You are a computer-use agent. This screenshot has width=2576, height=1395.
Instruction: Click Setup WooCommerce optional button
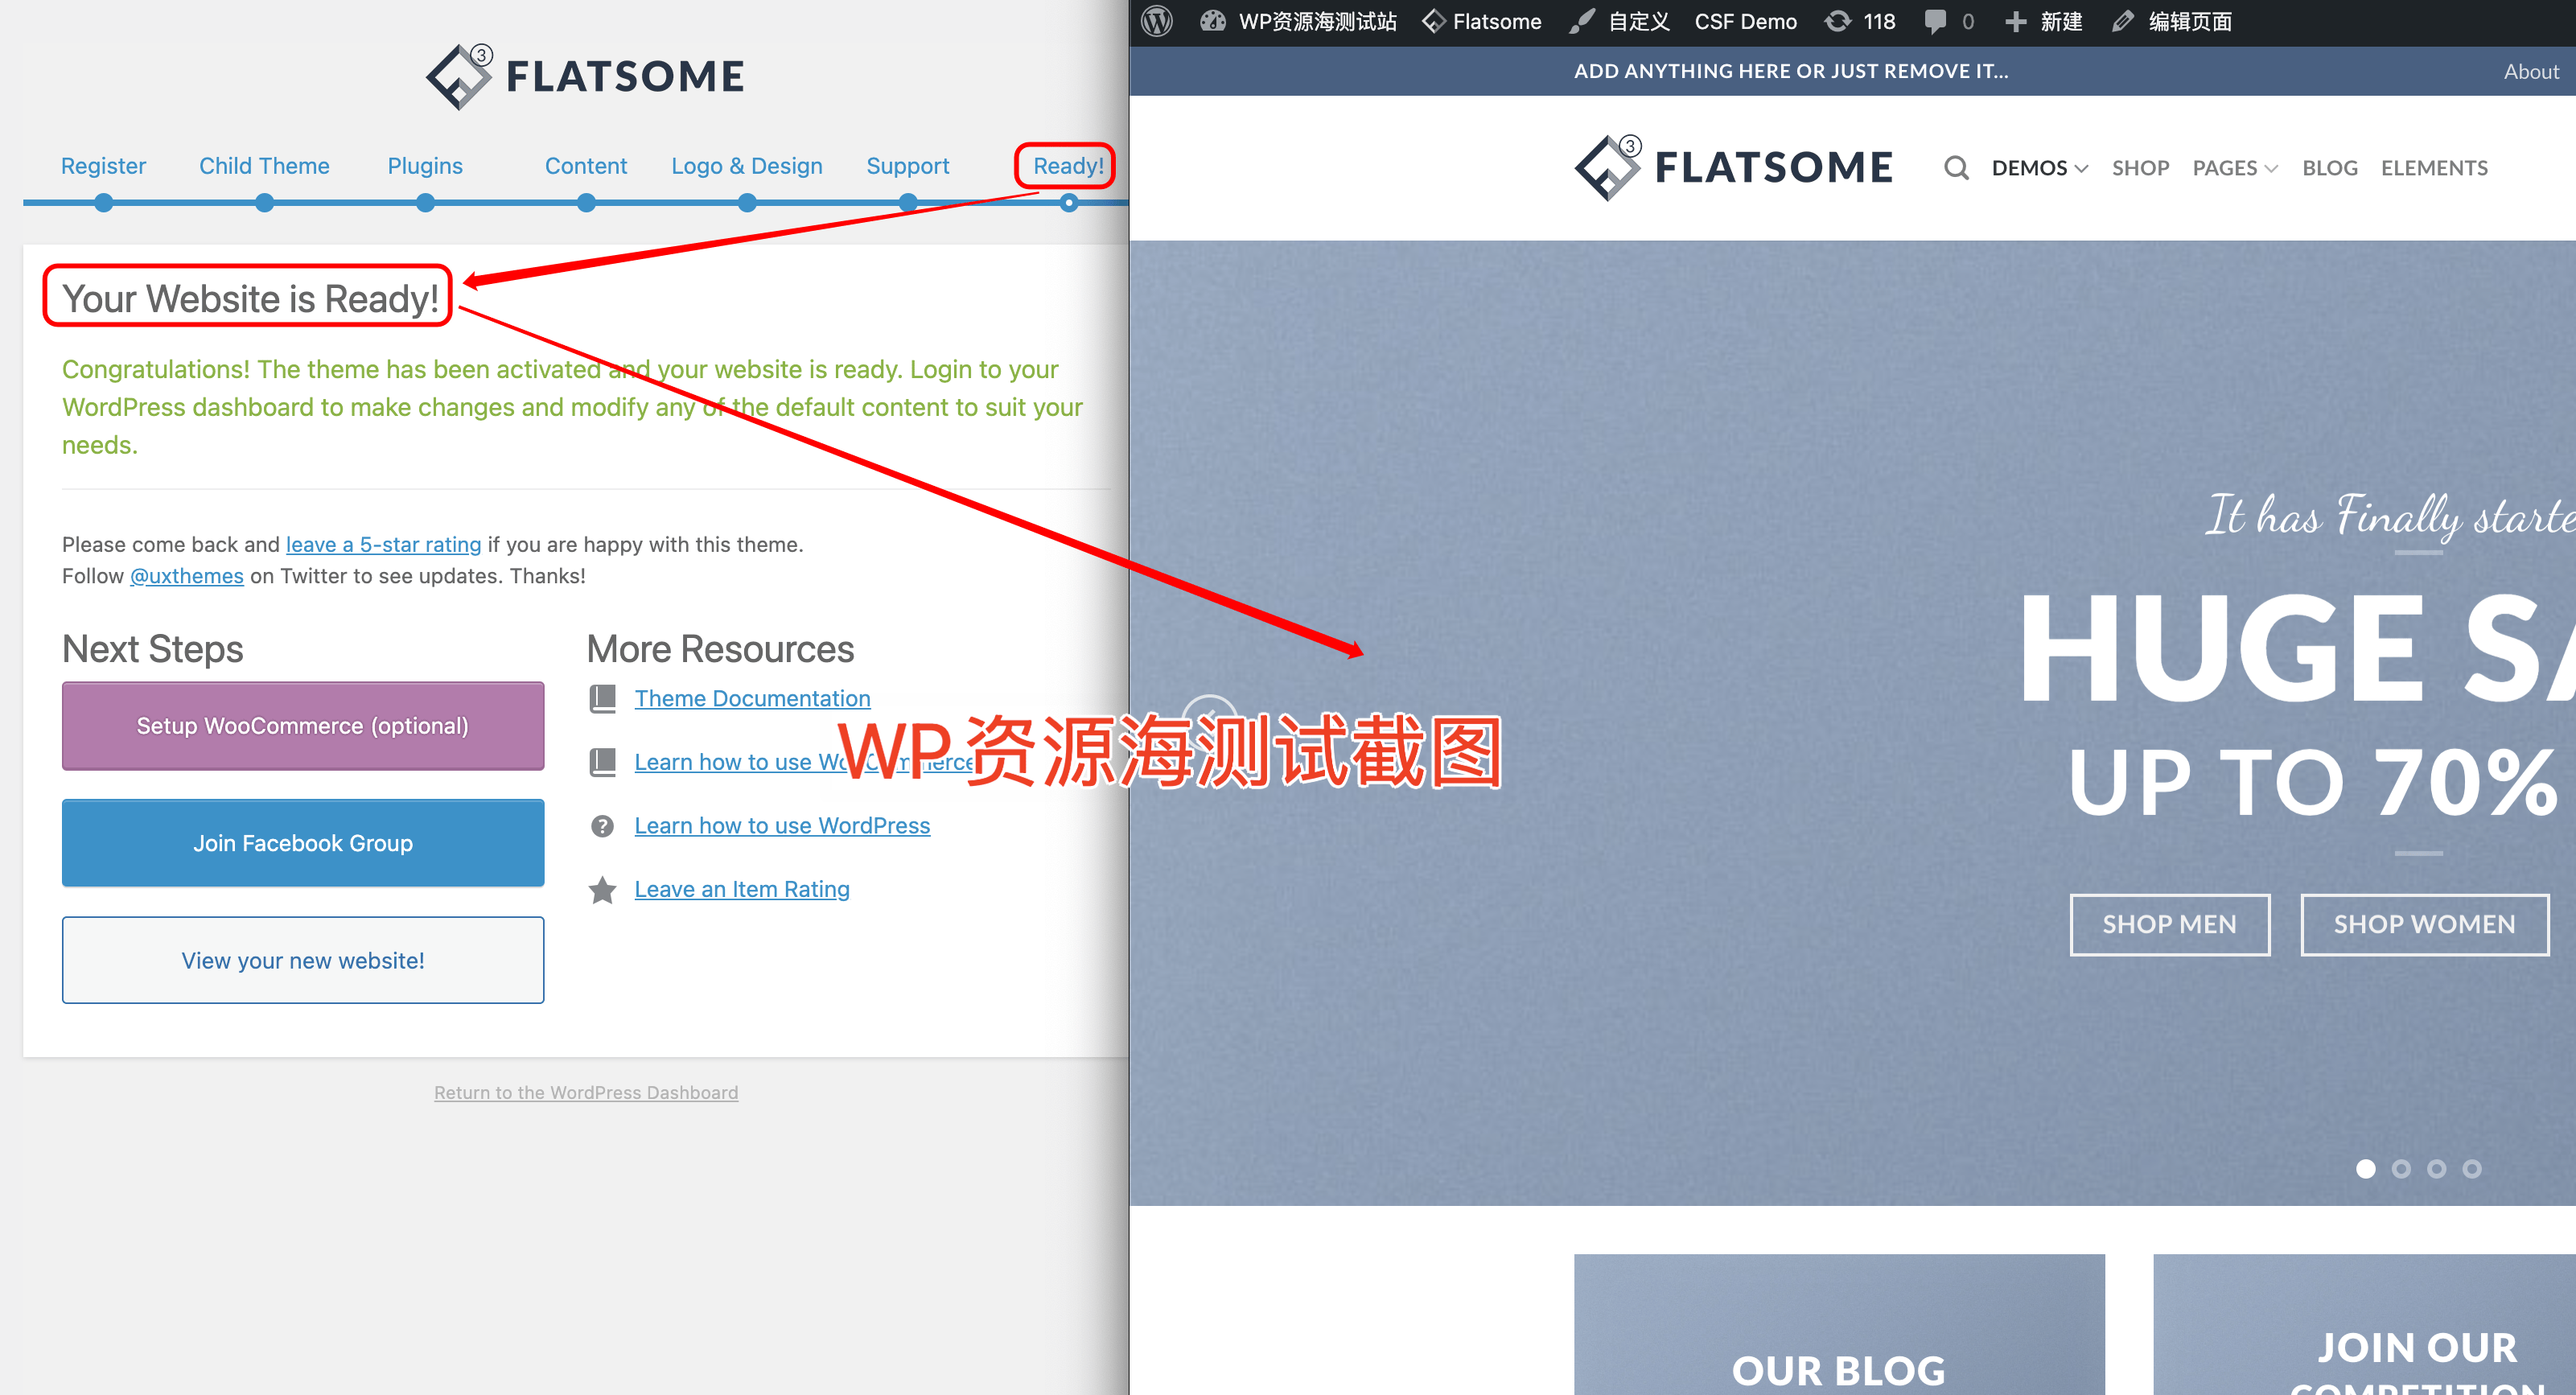click(302, 725)
